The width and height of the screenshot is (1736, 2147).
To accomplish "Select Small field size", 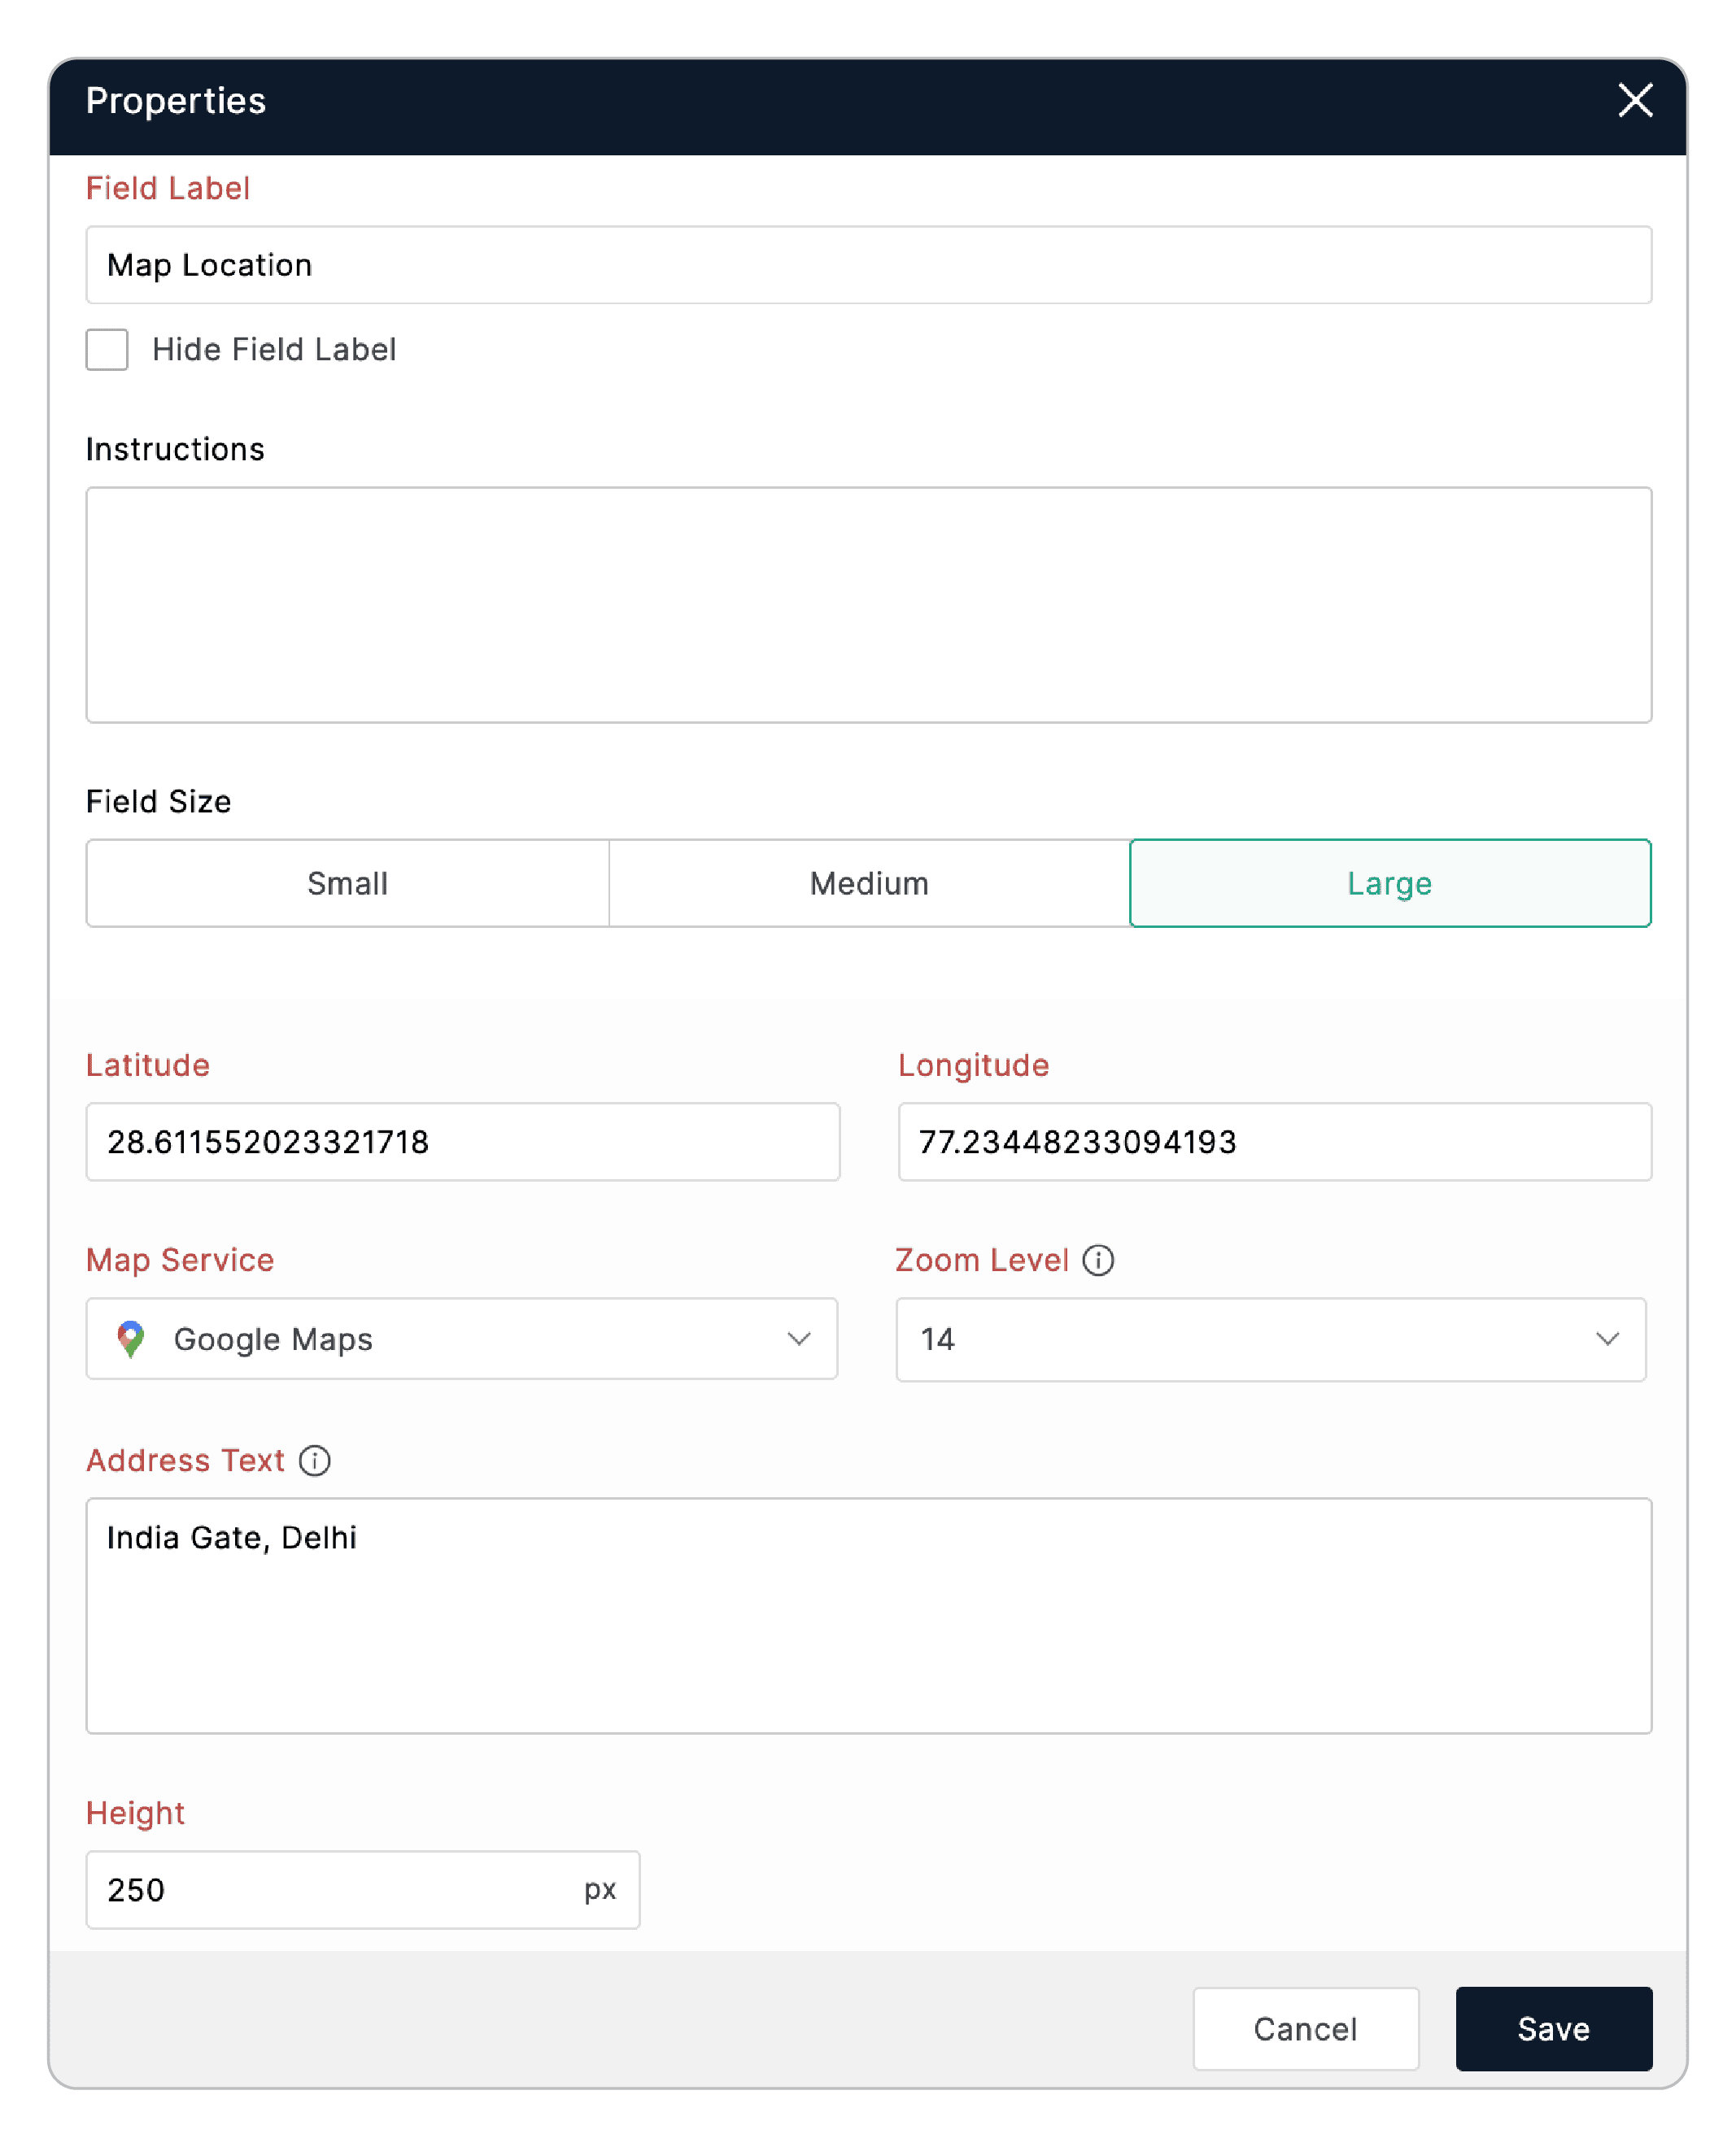I will [347, 883].
